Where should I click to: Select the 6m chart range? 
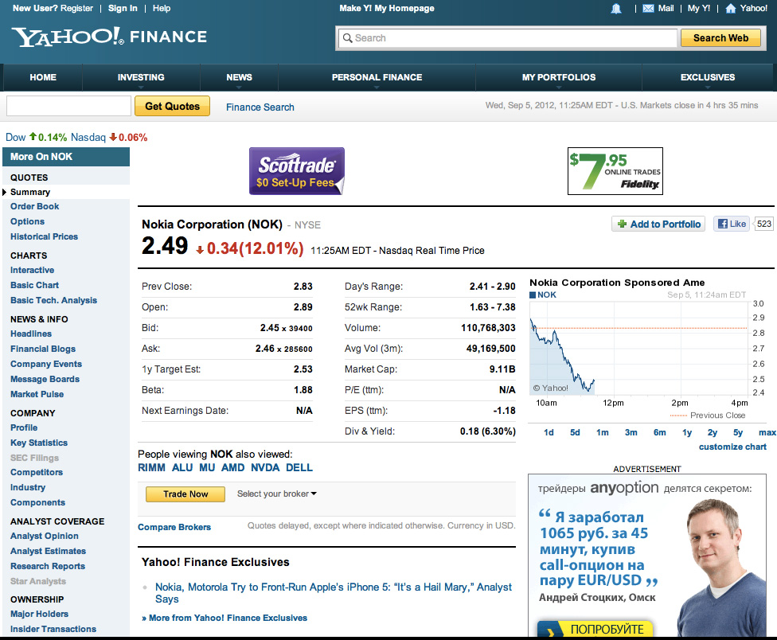point(659,432)
